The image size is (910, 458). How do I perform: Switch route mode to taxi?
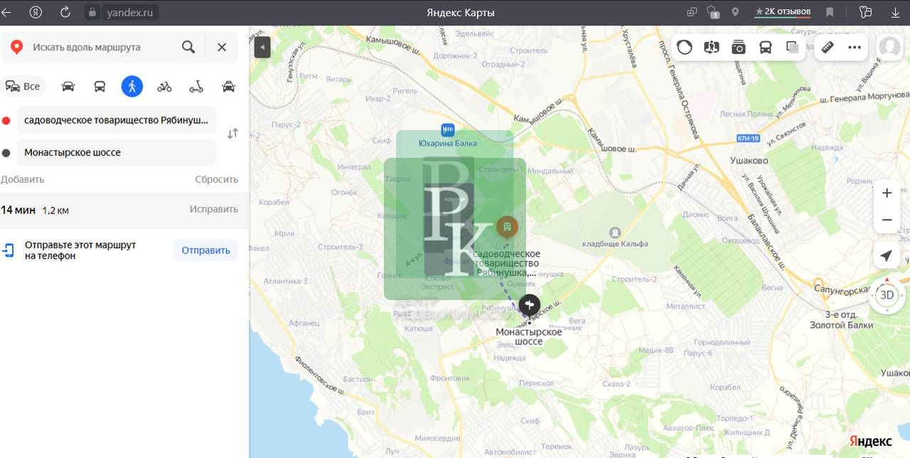pyautogui.click(x=228, y=86)
